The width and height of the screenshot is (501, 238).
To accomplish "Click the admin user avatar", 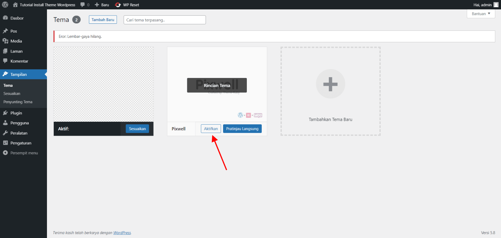I will [x=496, y=5].
